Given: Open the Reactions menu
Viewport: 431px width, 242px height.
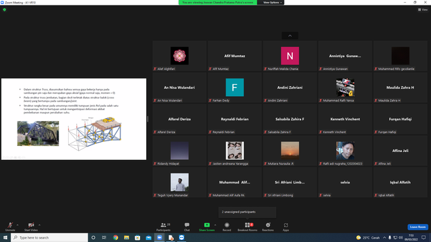Looking at the screenshot, I should point(268,227).
